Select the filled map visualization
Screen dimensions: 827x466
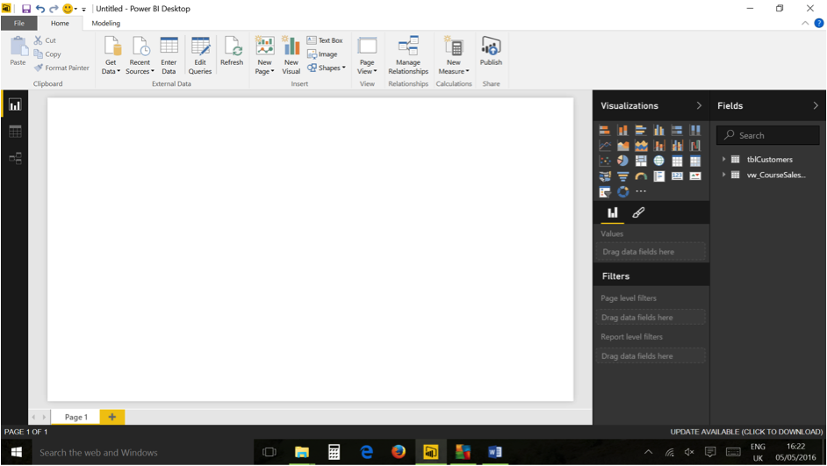tap(605, 176)
